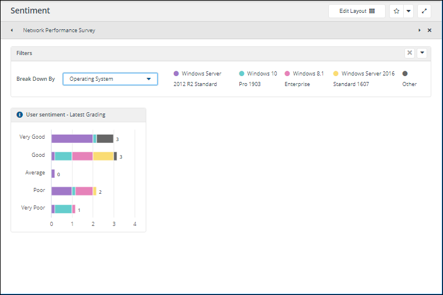
Task: Open the Filters panel options dropdown
Action: [422, 53]
